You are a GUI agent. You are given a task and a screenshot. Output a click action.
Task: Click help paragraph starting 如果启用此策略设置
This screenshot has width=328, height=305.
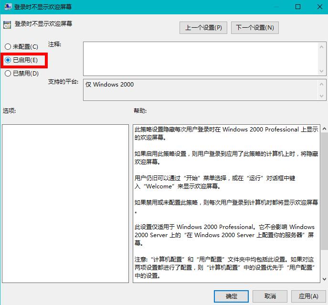[226, 158]
